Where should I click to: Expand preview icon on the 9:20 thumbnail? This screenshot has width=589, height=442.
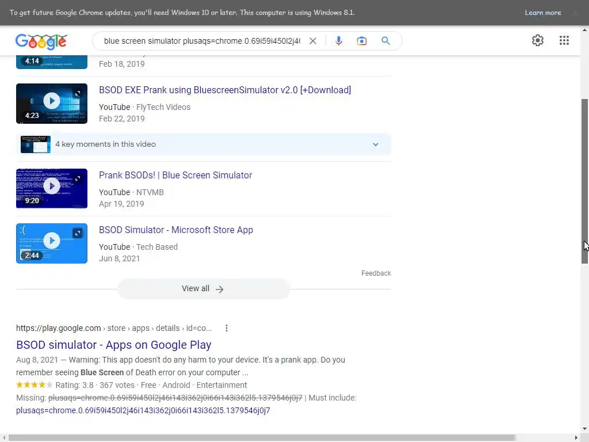point(78,178)
